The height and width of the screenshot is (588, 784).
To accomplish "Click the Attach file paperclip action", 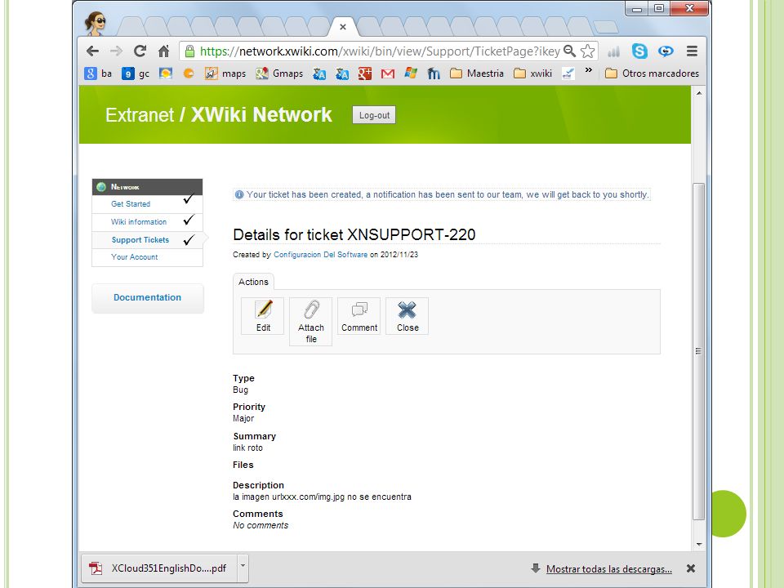I will [x=311, y=322].
